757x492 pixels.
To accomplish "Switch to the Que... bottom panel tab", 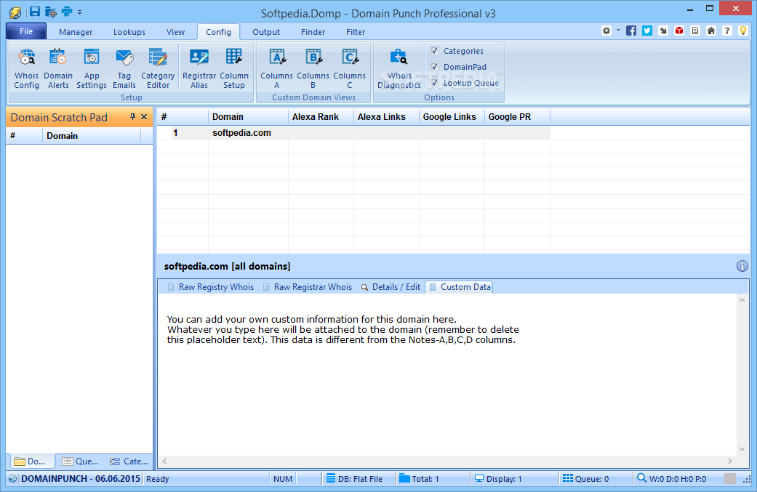I will tap(80, 461).
